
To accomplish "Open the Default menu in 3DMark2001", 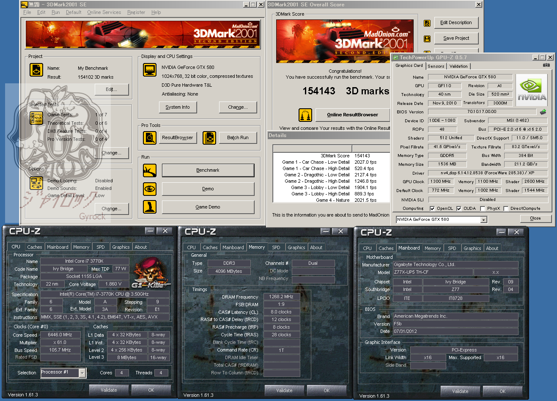I will 74,12.
